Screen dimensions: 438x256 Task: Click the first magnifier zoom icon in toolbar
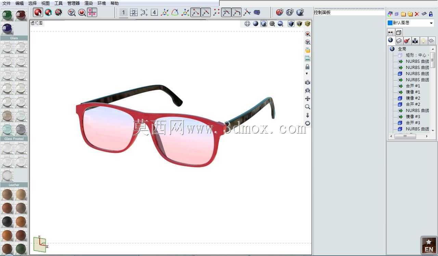(x=72, y=13)
